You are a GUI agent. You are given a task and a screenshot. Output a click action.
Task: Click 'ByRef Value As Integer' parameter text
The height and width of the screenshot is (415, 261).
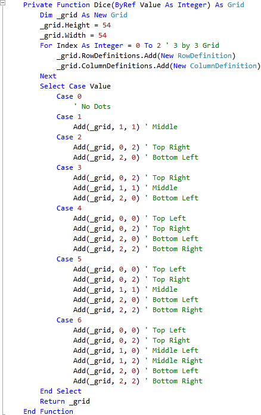pyautogui.click(x=160, y=5)
